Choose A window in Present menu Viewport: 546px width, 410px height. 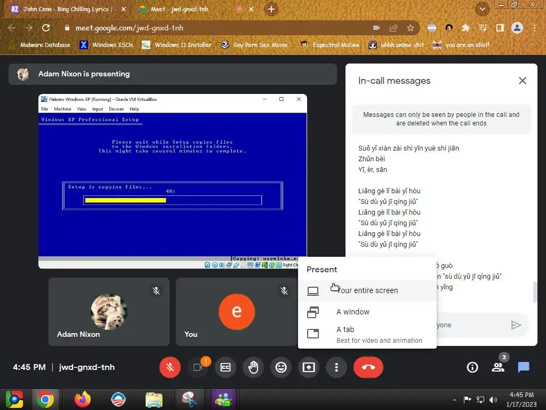(367, 312)
